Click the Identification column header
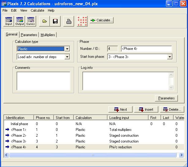This screenshot has width=188, height=167. (x=19, y=118)
